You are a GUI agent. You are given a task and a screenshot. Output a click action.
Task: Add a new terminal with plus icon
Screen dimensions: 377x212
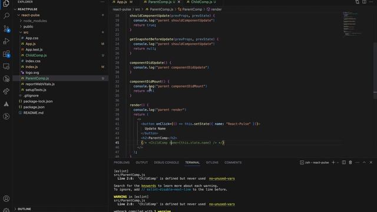click(x=333, y=163)
